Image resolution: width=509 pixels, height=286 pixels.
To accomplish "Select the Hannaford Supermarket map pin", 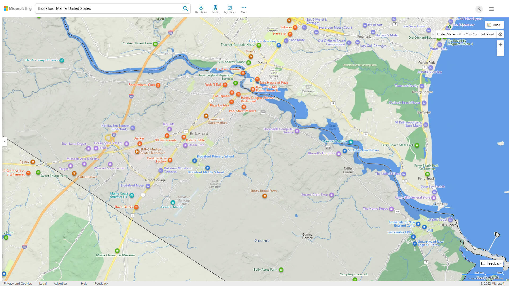I will (206, 116).
